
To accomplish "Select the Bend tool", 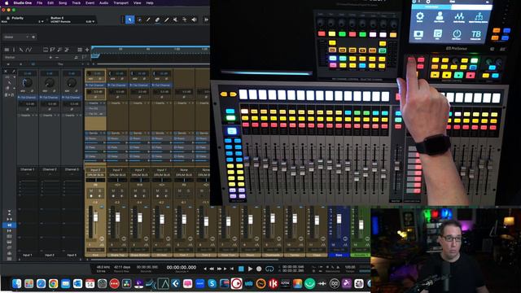I will (185, 20).
